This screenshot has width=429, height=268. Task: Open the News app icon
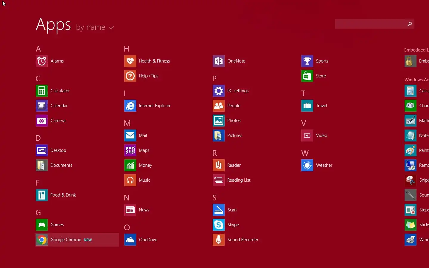[130, 210]
